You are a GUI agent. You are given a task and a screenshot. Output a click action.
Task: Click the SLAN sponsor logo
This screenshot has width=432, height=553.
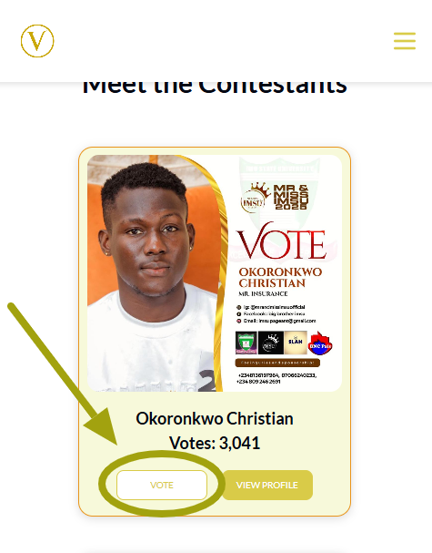pos(296,343)
